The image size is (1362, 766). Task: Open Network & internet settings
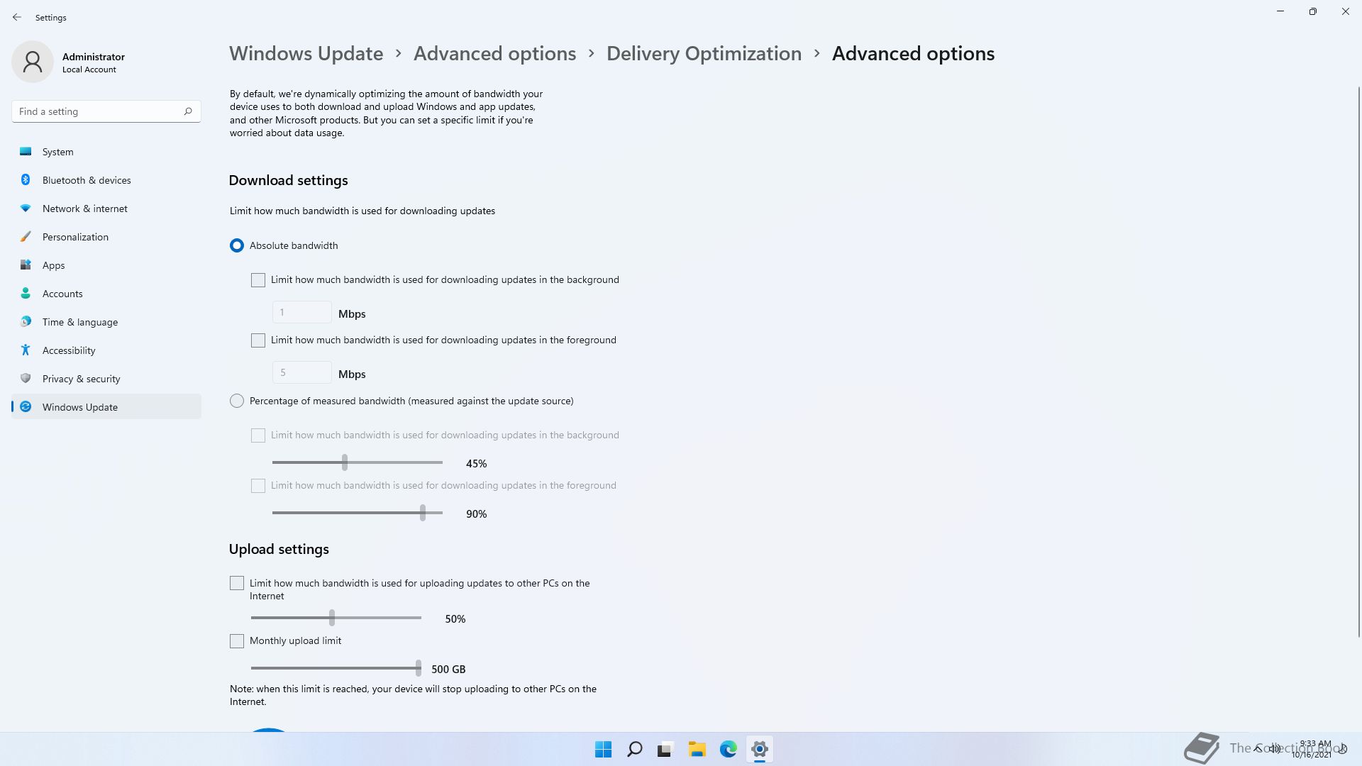pos(106,209)
